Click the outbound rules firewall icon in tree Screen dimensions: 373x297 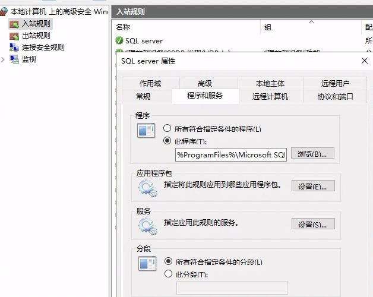click(x=14, y=36)
